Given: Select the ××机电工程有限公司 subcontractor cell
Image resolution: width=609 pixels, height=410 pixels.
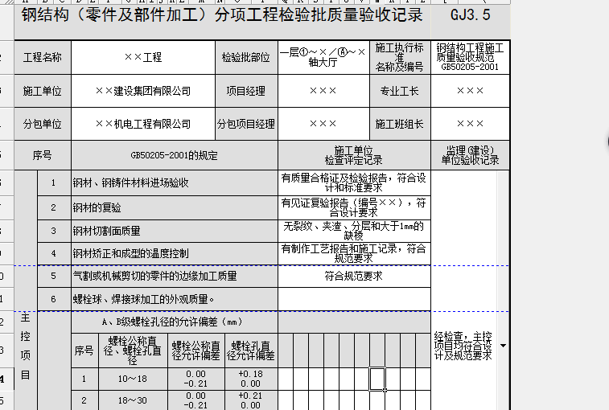Looking at the screenshot, I should [x=143, y=125].
